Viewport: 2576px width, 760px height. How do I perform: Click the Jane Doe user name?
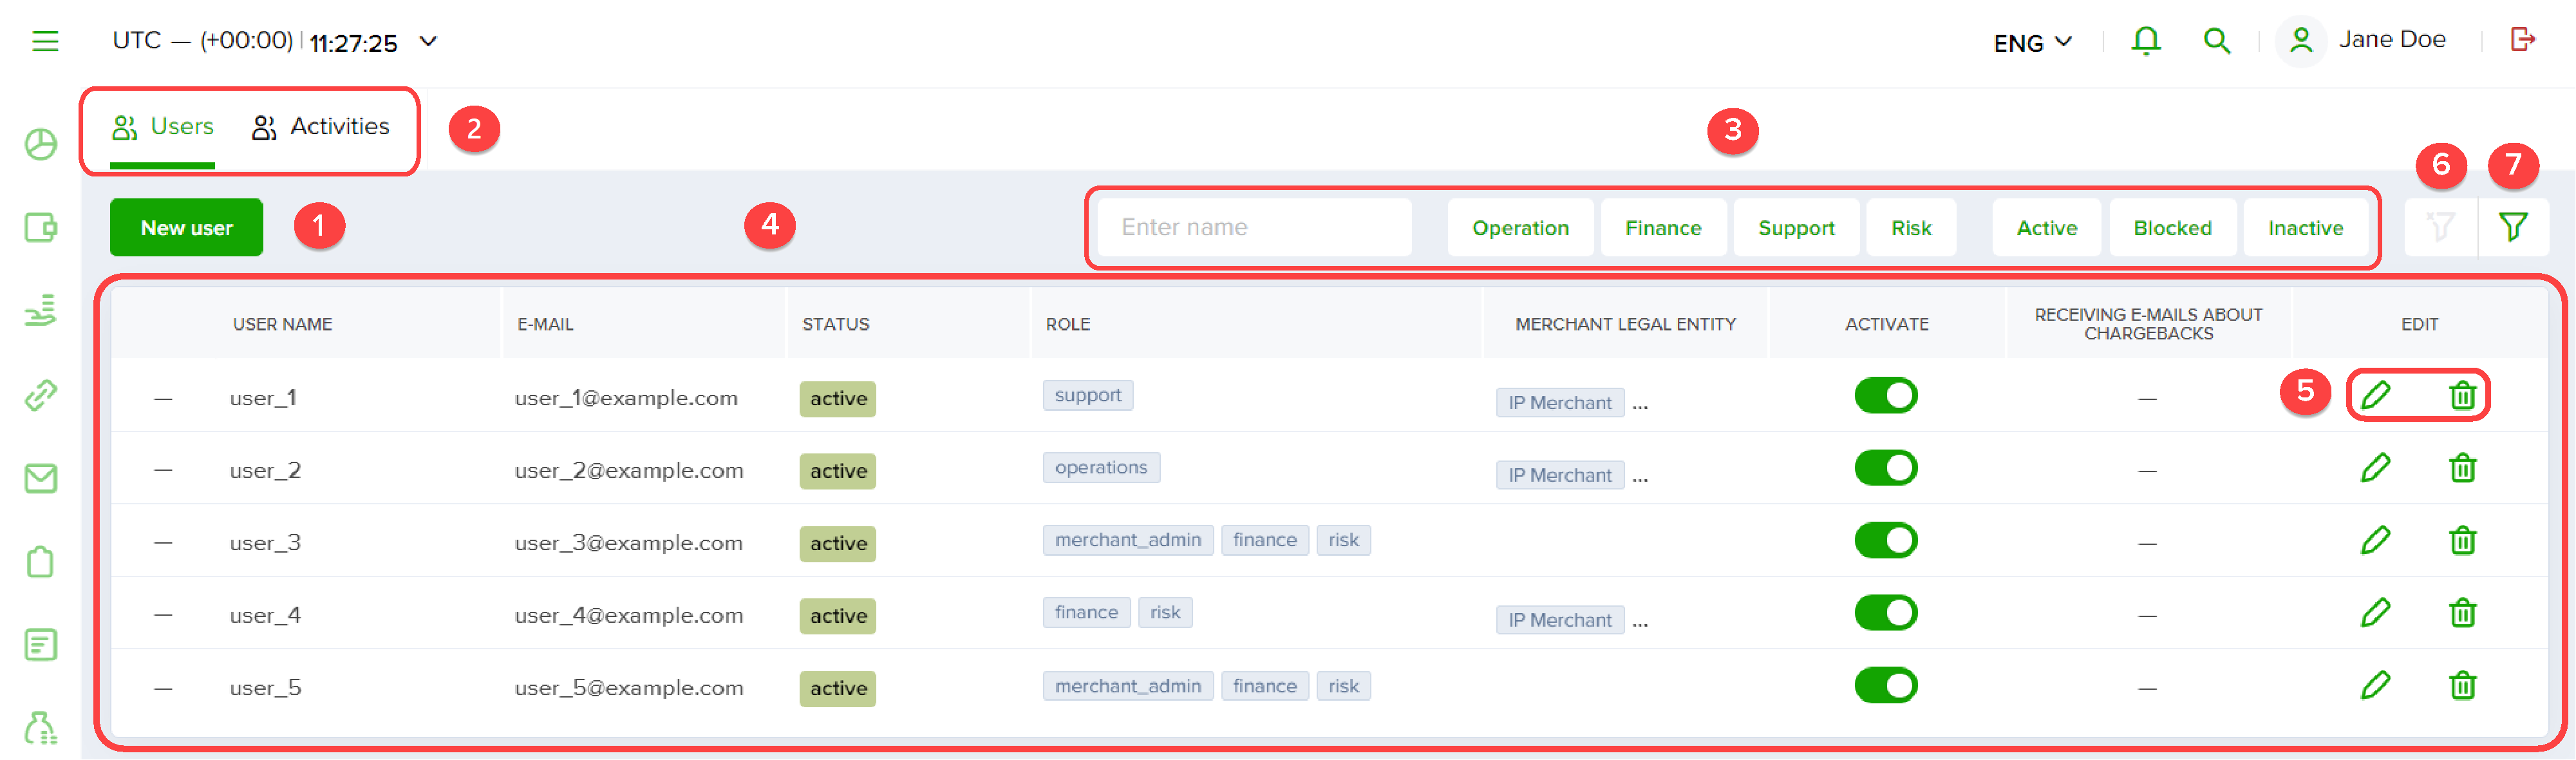2392,40
